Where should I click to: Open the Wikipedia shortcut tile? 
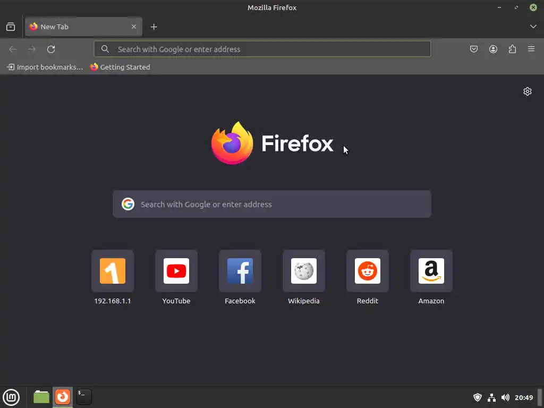304,271
